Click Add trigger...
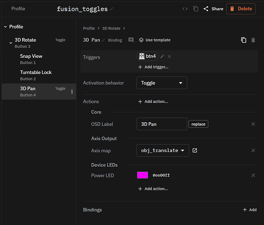This screenshot has width=264, height=225. 153,67
